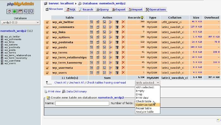Click the wp_postmeta table name link
This screenshot has height=125, width=221.
(x=63, y=42)
